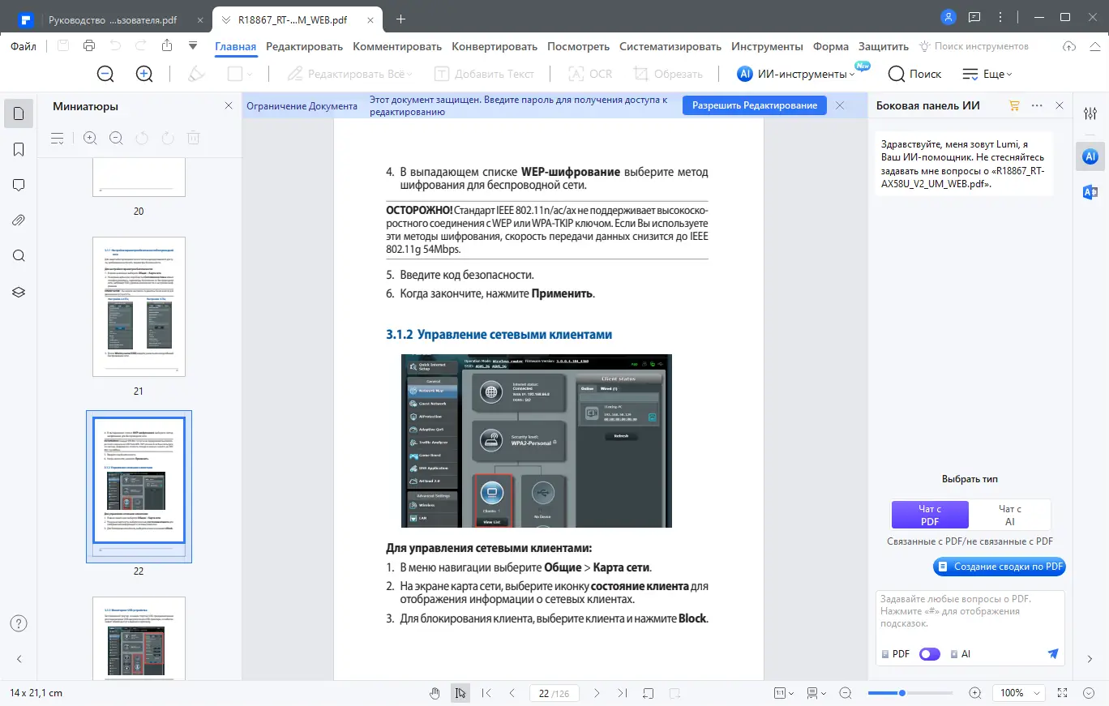The image size is (1109, 706).
Task: Open the properties sliders icon on right rail
Action: [x=1090, y=113]
